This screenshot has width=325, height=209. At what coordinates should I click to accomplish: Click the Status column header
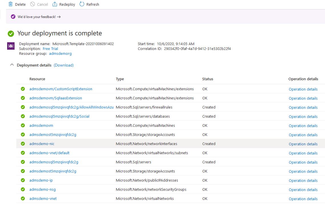(208, 79)
